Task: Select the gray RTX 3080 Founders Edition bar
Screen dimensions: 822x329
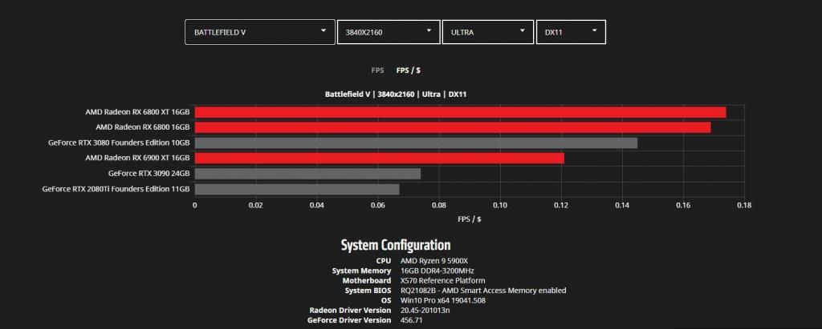Action: pyautogui.click(x=415, y=142)
